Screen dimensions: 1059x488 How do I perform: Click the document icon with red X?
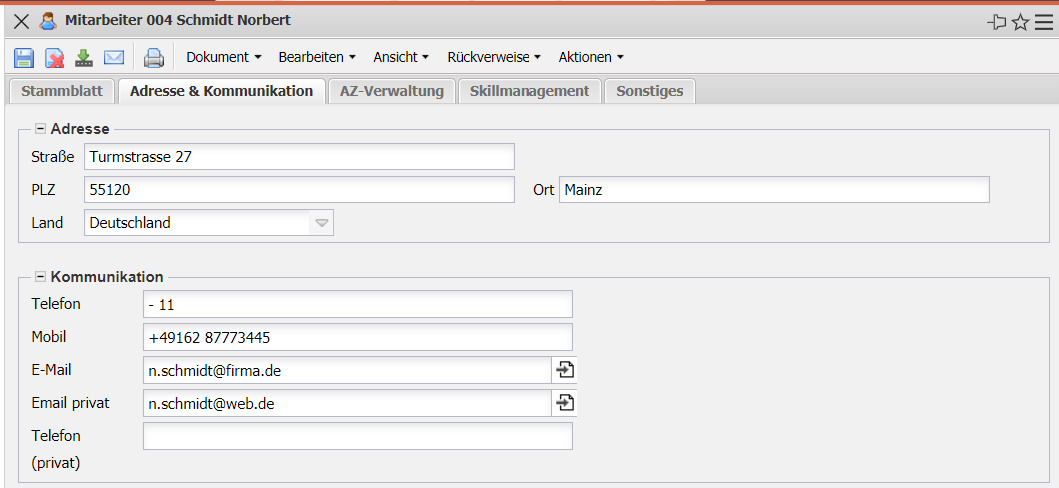click(x=55, y=58)
